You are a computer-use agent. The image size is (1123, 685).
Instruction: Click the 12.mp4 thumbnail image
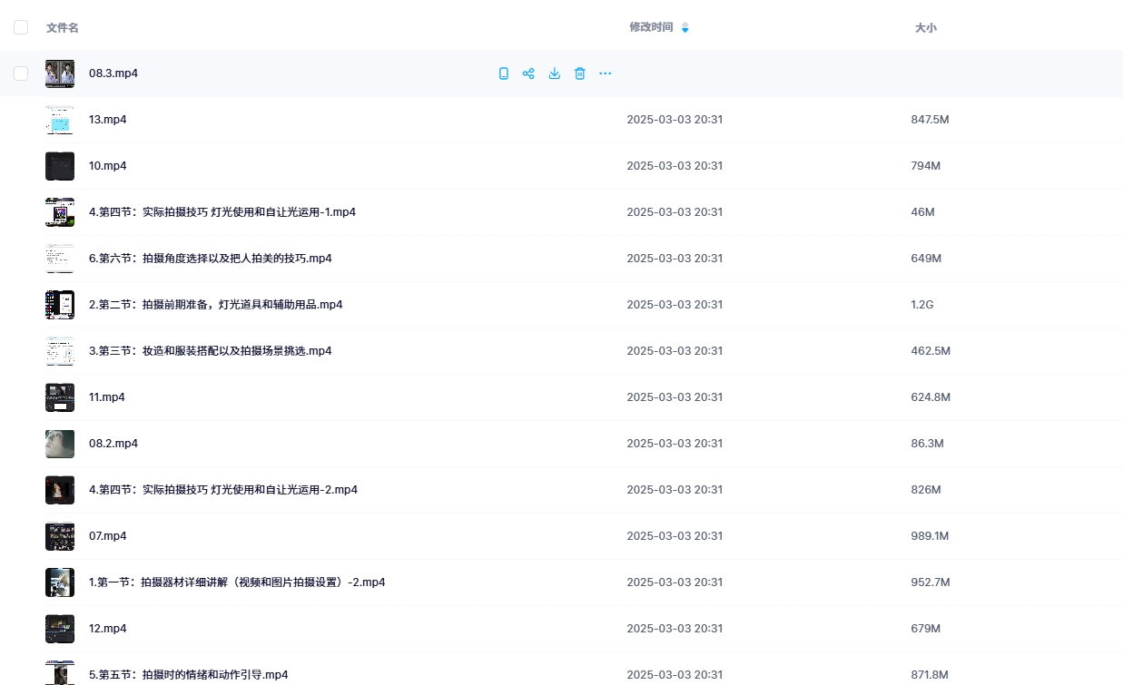point(60,629)
